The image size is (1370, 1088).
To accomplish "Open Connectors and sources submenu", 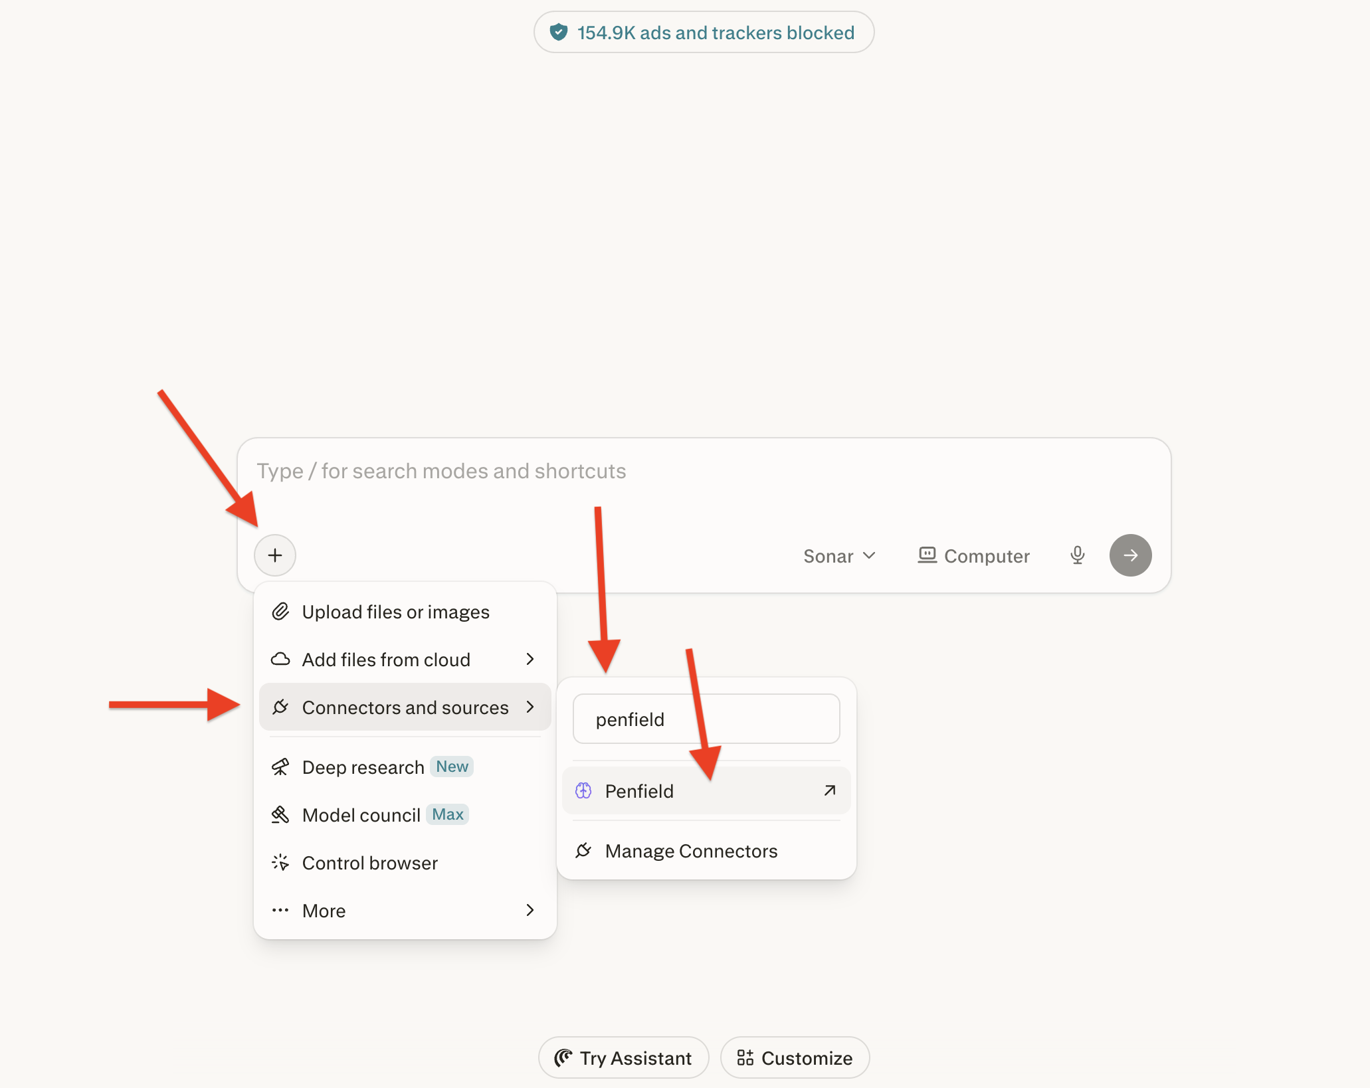I will coord(405,707).
